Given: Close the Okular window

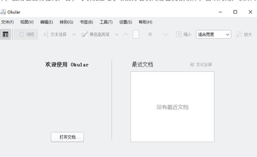Looking at the screenshot, I should pos(250,12).
